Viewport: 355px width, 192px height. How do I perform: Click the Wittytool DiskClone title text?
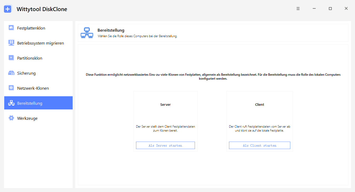(x=42, y=9)
